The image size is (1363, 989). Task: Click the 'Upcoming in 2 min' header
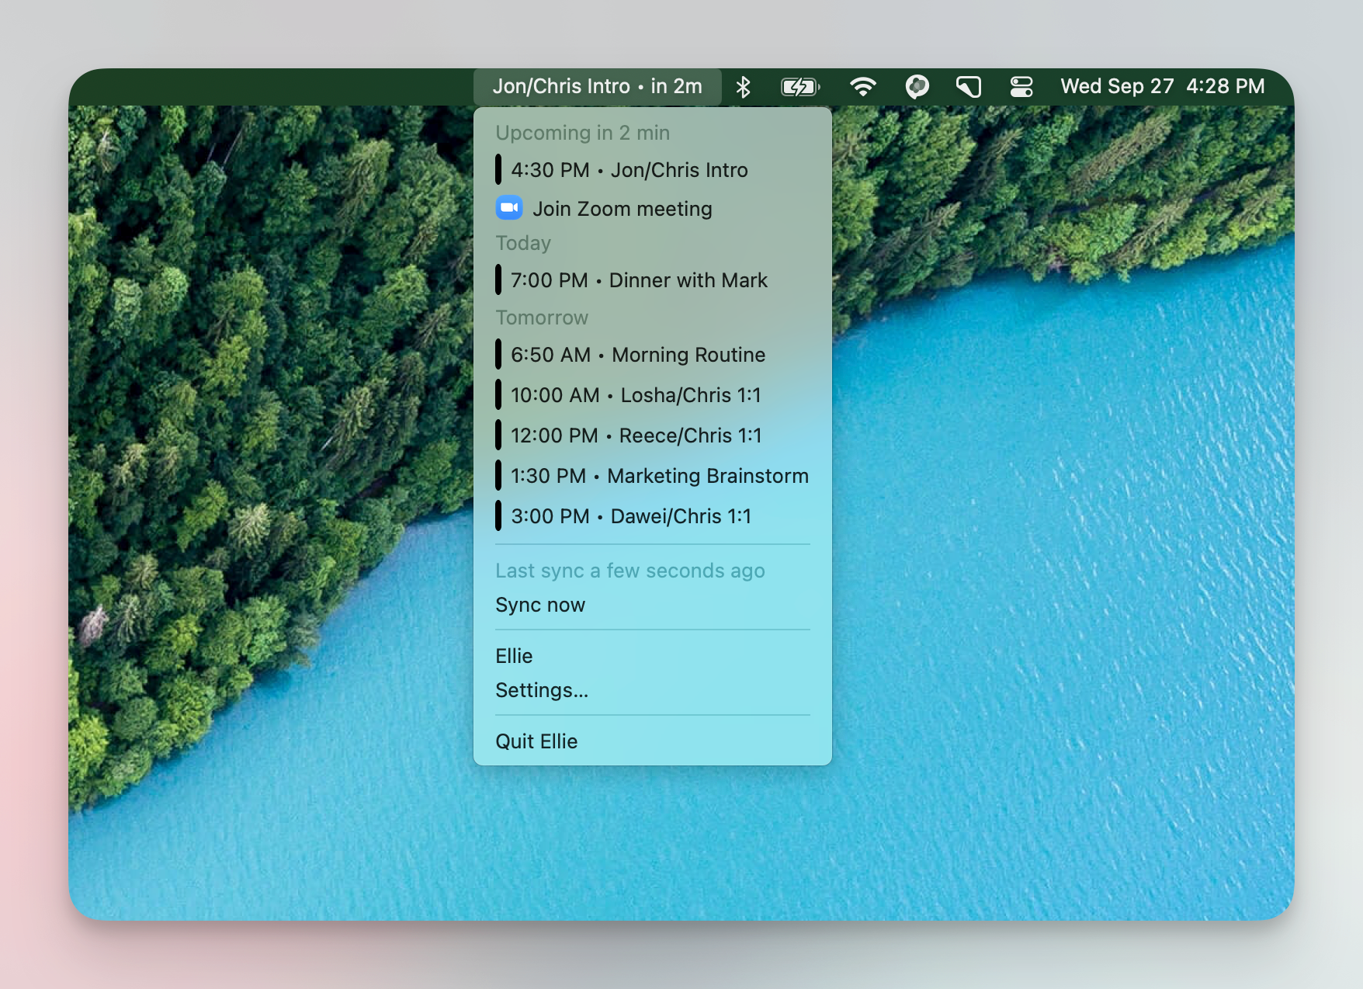coord(582,133)
